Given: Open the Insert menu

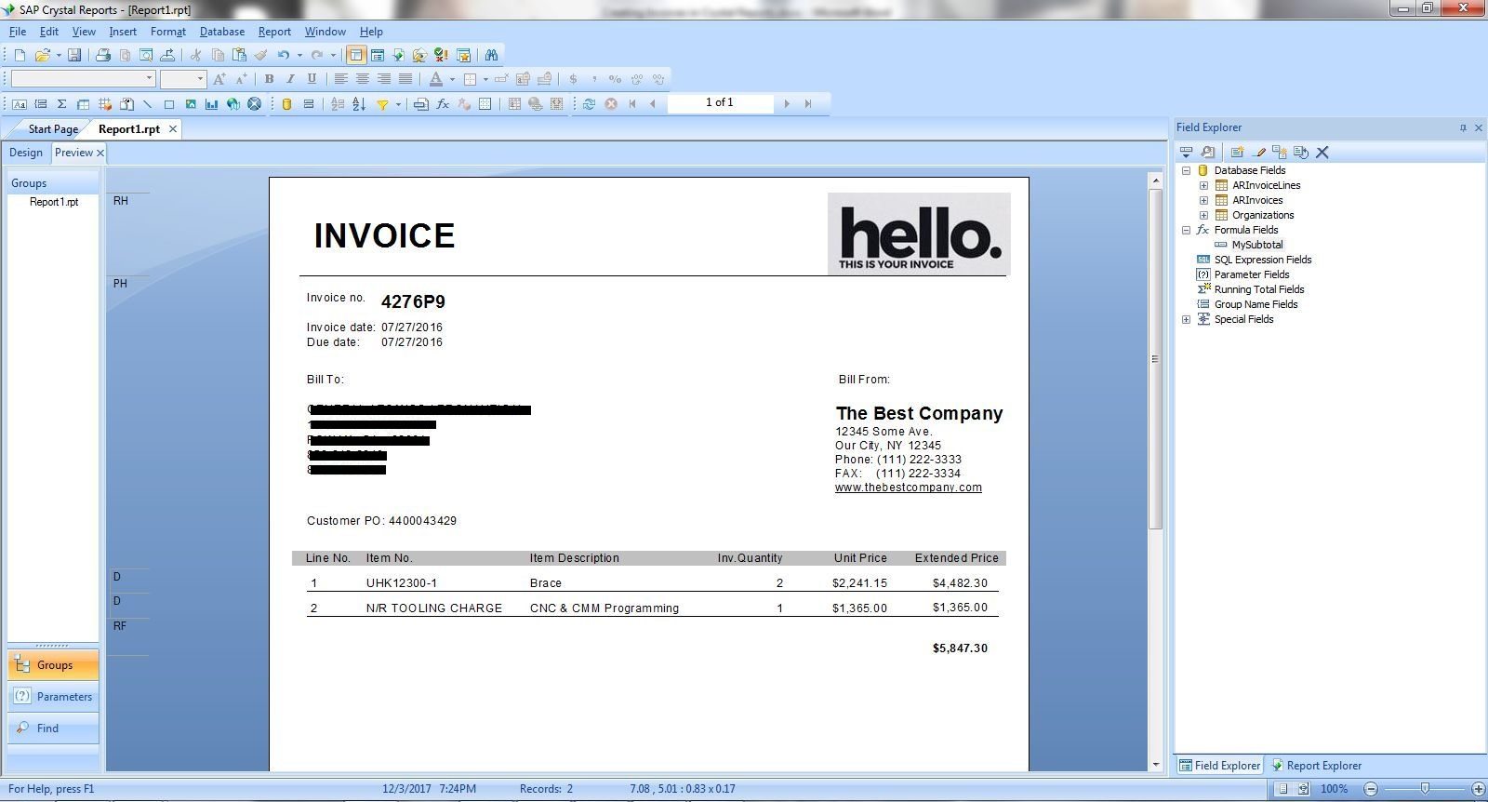Looking at the screenshot, I should pos(123,32).
